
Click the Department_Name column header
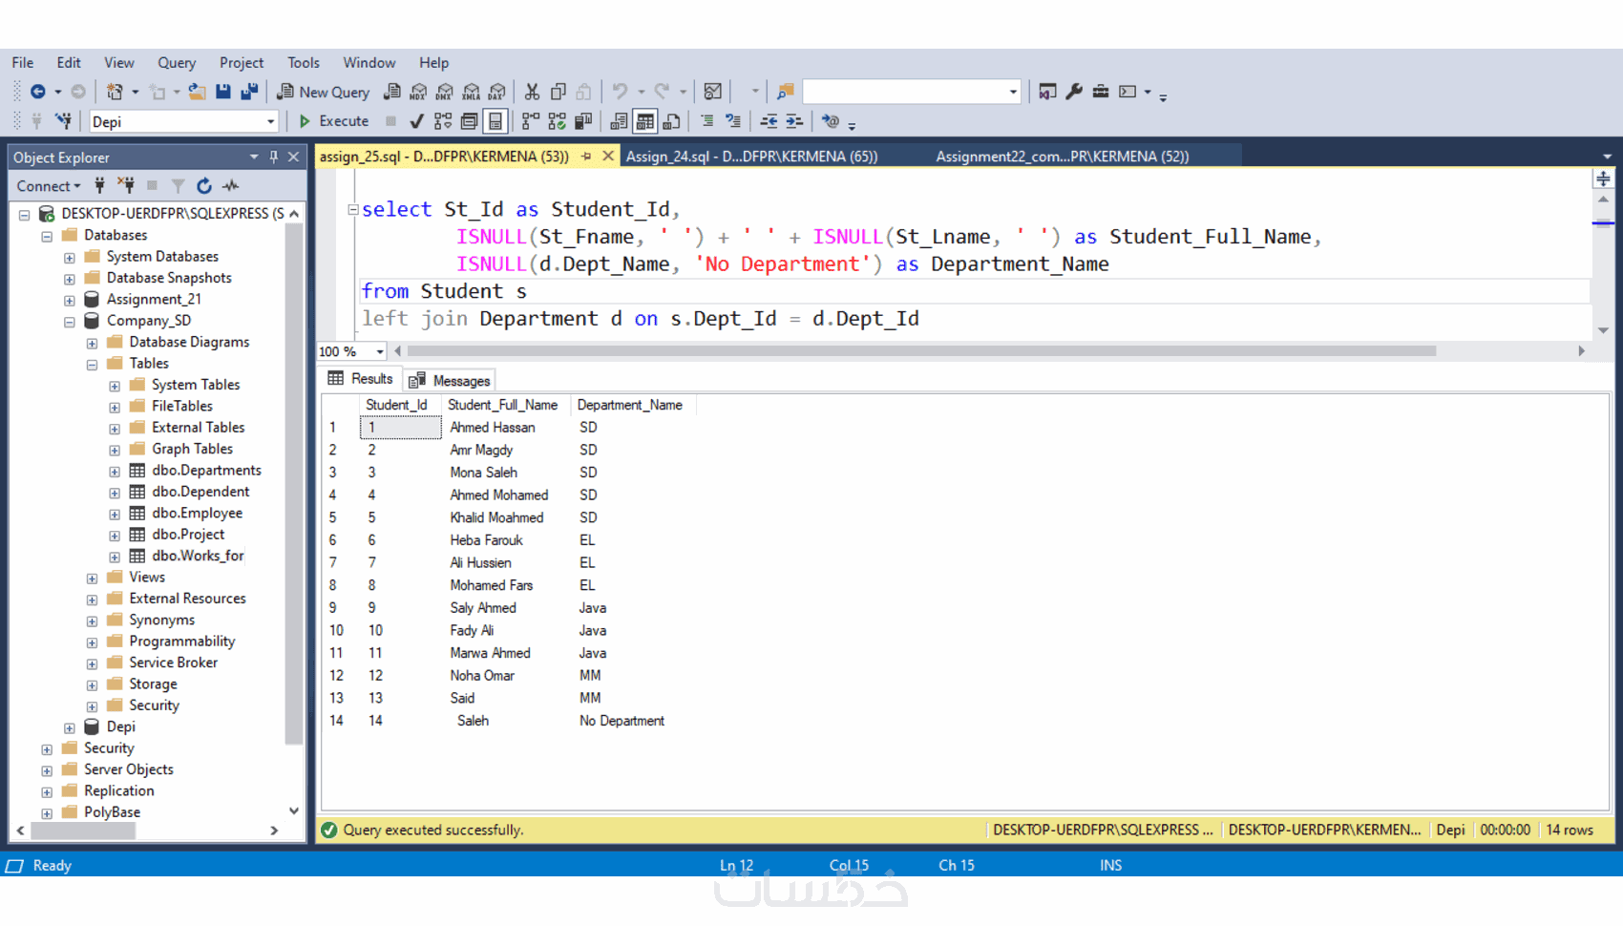[x=630, y=405]
